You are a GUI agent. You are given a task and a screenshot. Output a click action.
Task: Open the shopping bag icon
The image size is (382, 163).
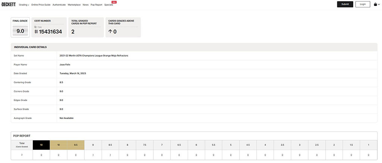click(375, 4)
